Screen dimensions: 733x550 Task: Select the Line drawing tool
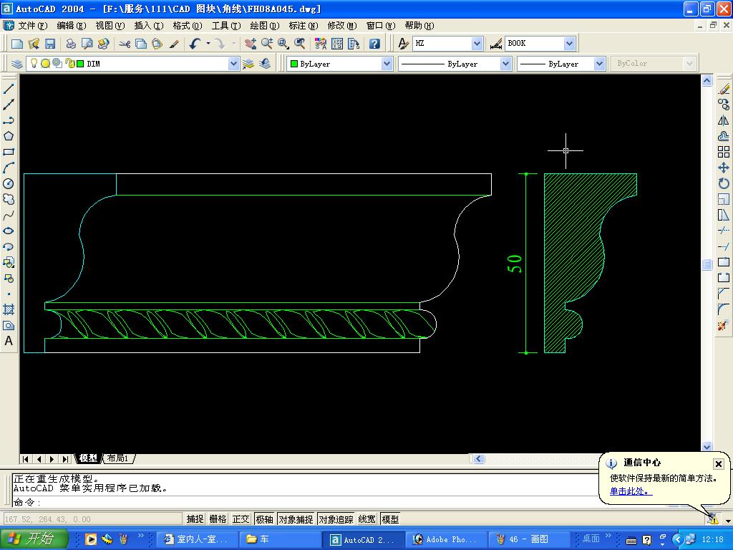(9, 89)
